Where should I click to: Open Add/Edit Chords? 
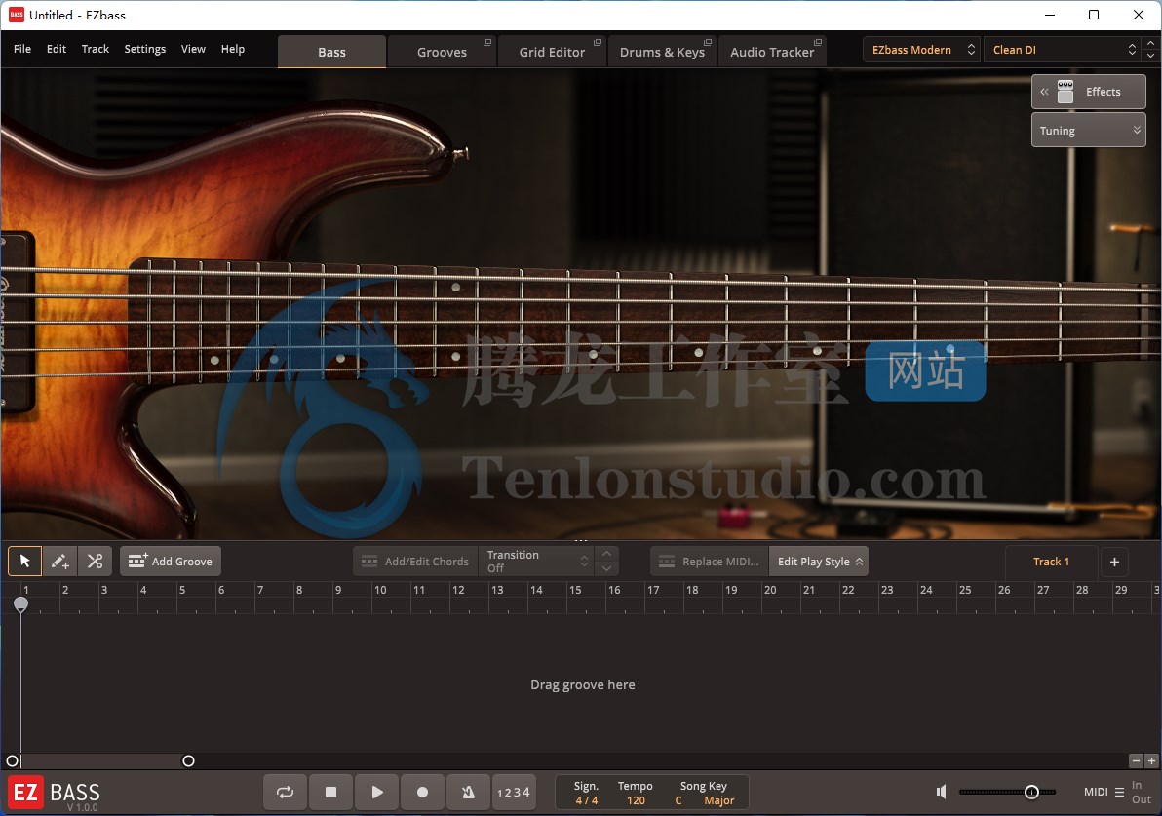pos(415,561)
